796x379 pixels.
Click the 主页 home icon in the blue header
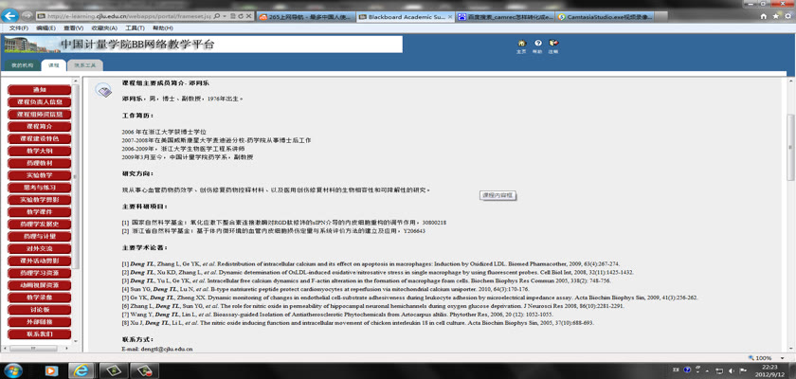(x=521, y=45)
